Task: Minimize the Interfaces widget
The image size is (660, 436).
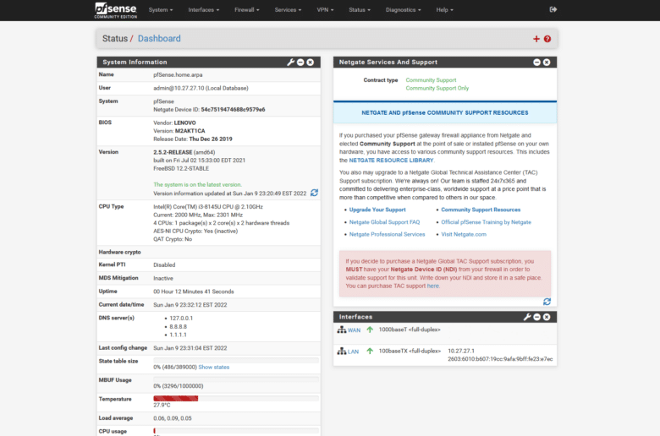Action: 536,317
